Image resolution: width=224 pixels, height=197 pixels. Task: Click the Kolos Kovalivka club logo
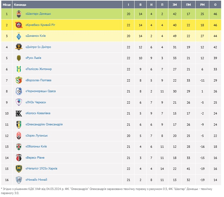pos(19,113)
